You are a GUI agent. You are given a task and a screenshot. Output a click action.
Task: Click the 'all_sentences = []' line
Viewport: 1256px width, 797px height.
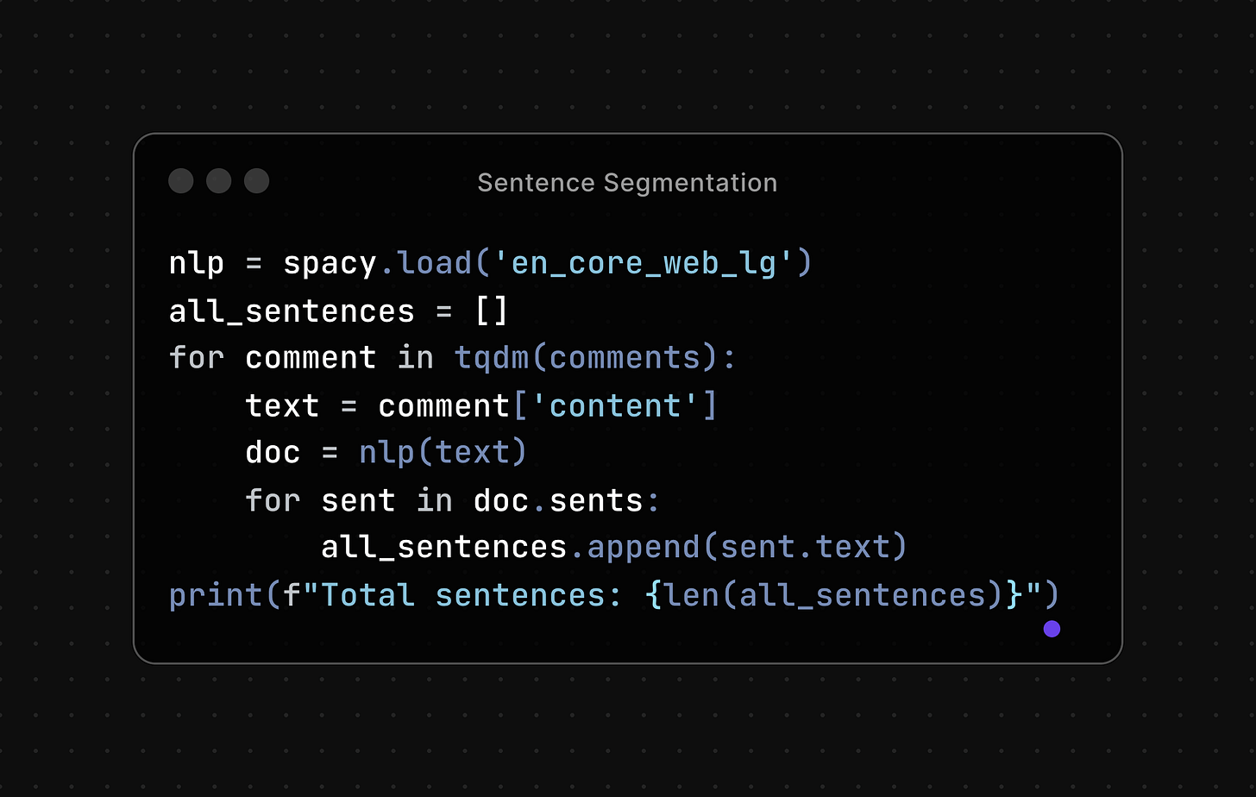[339, 311]
